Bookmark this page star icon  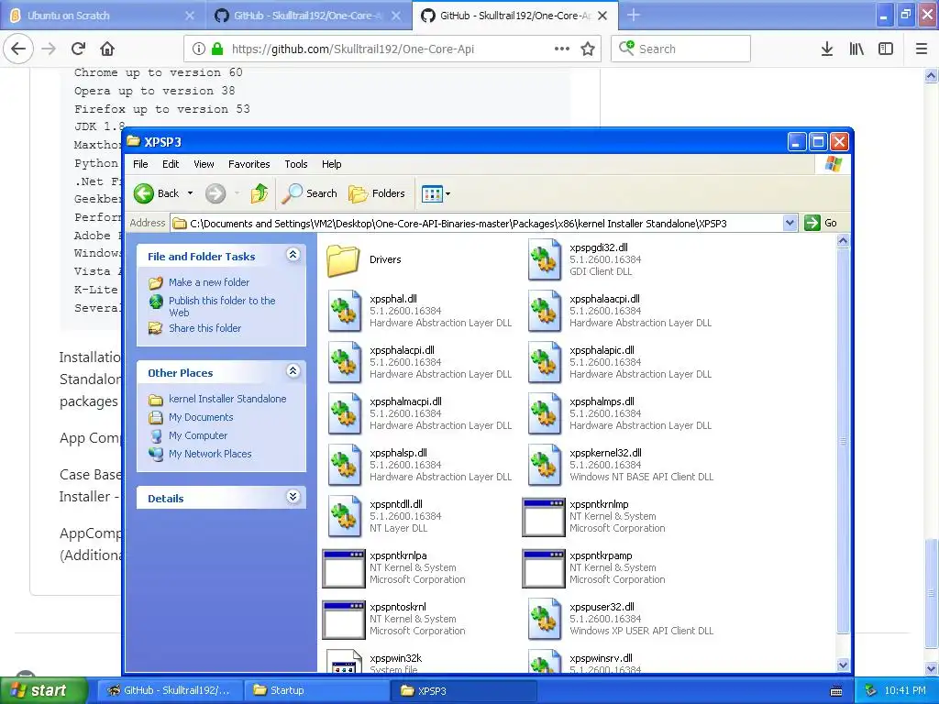[x=588, y=49]
